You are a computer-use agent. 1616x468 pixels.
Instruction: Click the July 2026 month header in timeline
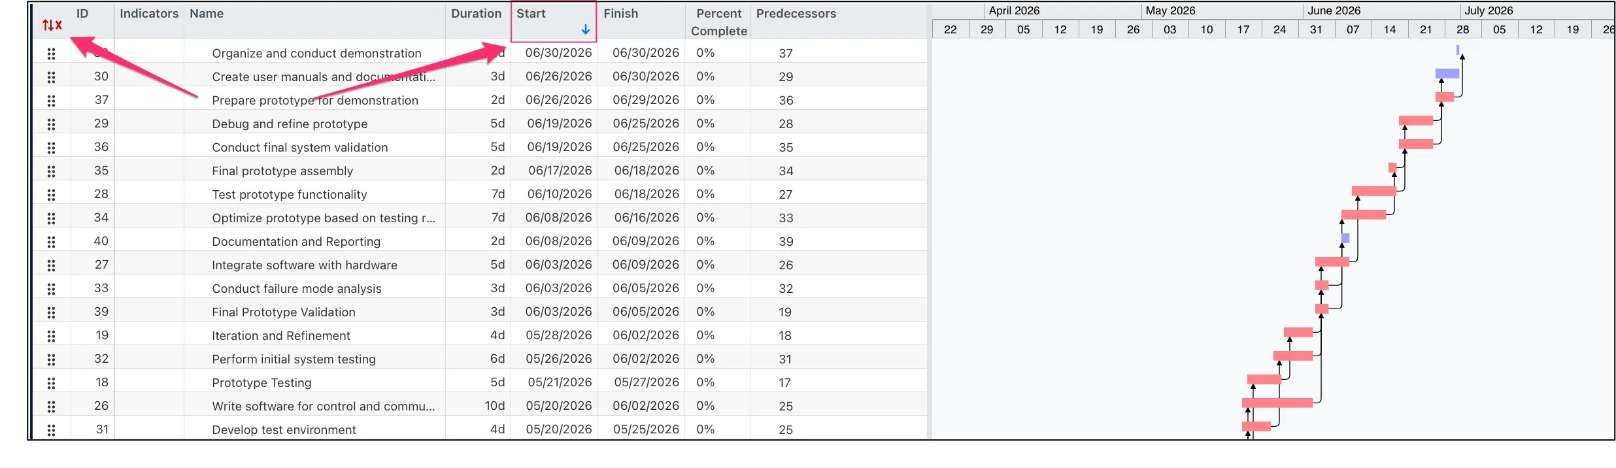(1489, 11)
